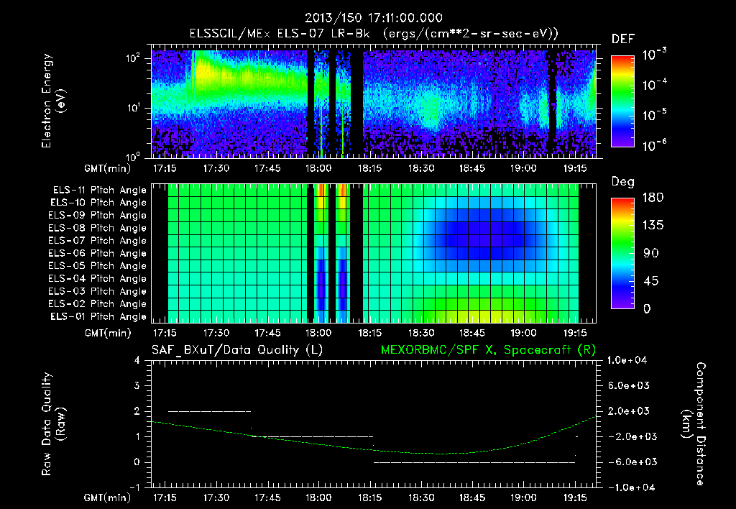
Task: Click GMT(min) label under the energy spectrogram
Action: (x=108, y=168)
